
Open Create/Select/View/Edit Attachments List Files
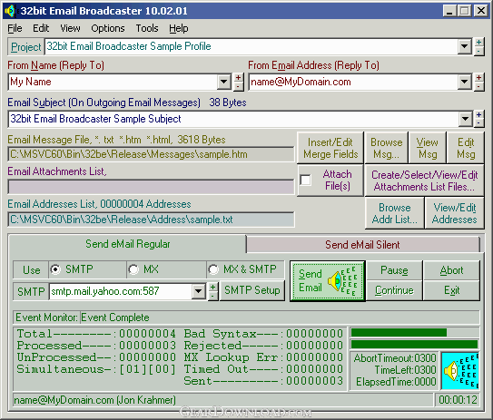(424, 181)
